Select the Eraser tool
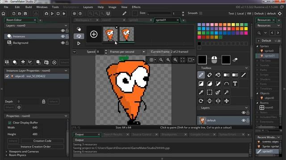This screenshot has width=286, height=160. coord(210,75)
